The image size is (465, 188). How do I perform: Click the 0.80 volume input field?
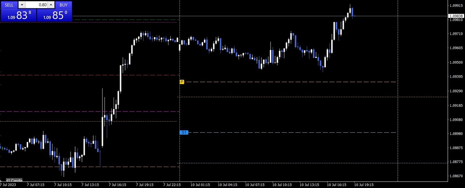[x=37, y=5]
